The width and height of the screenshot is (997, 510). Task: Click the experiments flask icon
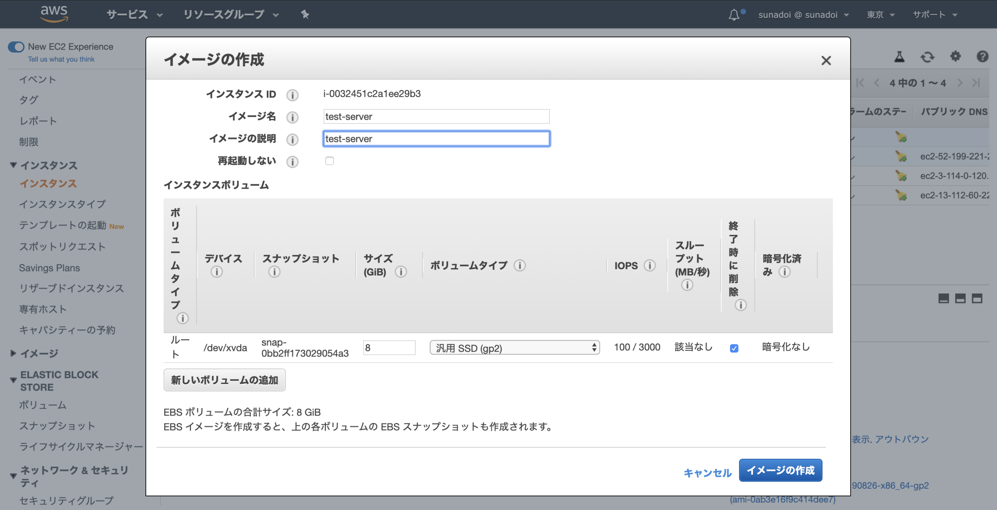coord(899,57)
